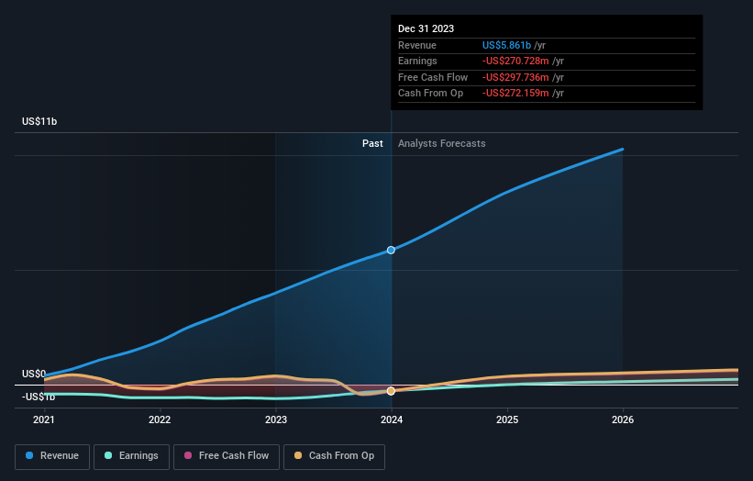Screen dimensions: 753x481
Task: Click the teal Earnings legend dot
Action: 108,455
